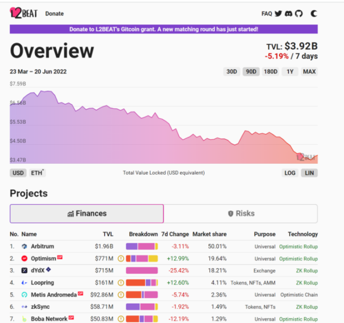Open the Optimism project name link

(43, 259)
